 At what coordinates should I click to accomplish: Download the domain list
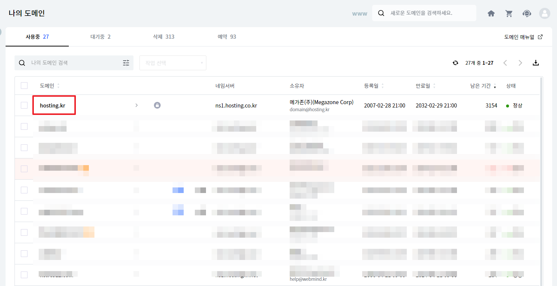pyautogui.click(x=535, y=63)
